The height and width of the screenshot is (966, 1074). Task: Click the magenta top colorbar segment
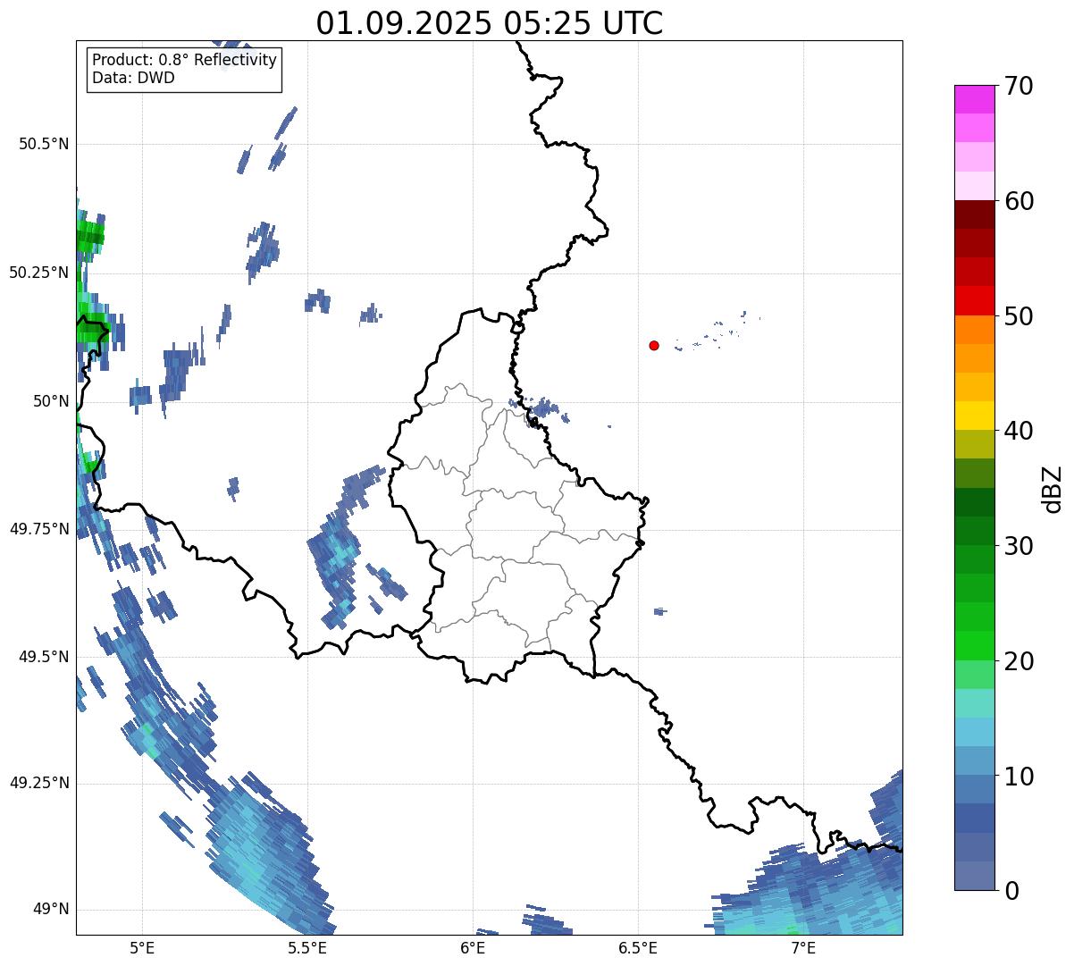point(974,99)
